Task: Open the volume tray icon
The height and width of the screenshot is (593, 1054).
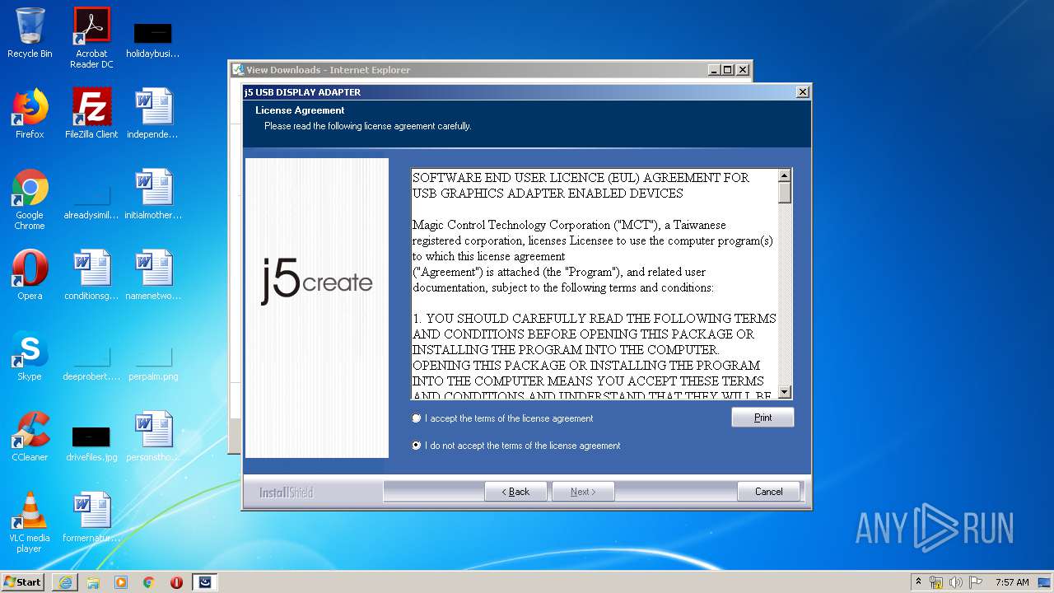Action: pyautogui.click(x=956, y=582)
